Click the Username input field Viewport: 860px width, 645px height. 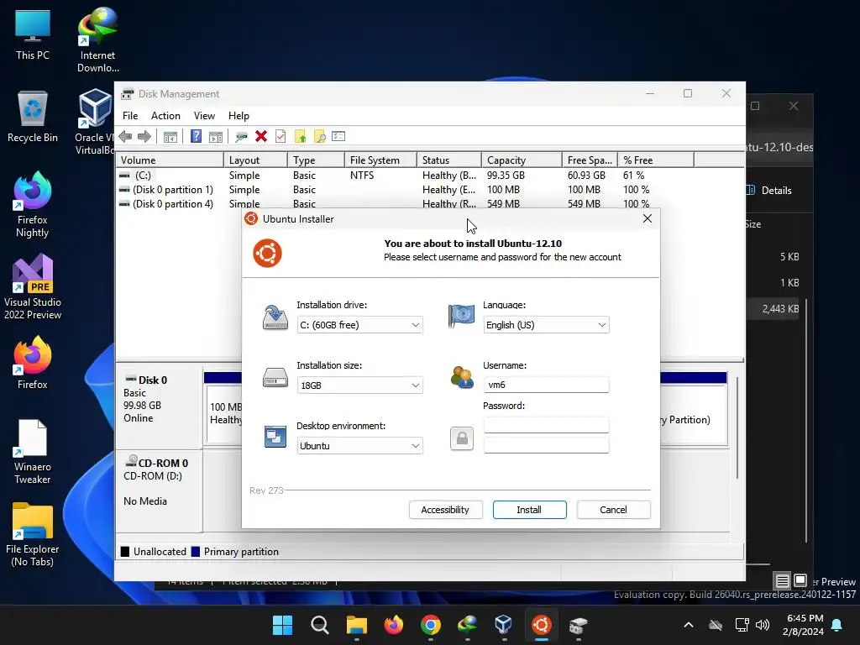point(546,385)
